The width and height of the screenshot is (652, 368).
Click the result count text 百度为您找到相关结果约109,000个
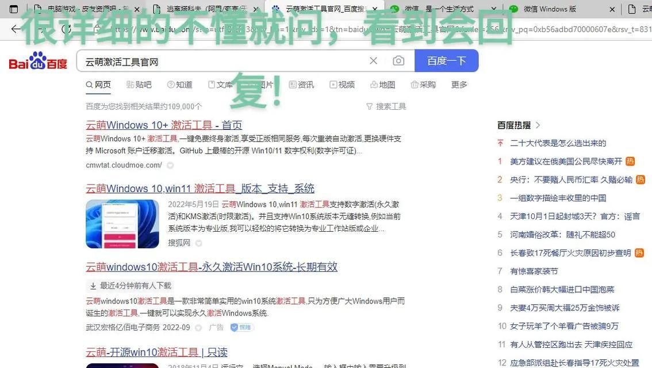pyautogui.click(x=144, y=106)
